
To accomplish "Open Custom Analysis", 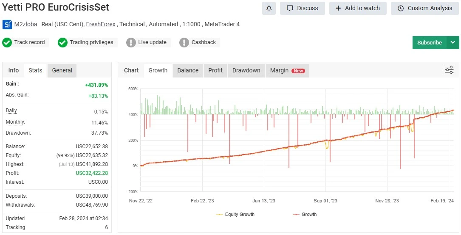I will coord(424,8).
